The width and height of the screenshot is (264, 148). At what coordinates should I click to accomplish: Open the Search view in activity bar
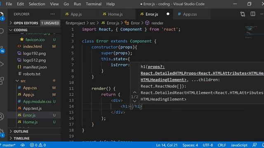coord(2,31)
